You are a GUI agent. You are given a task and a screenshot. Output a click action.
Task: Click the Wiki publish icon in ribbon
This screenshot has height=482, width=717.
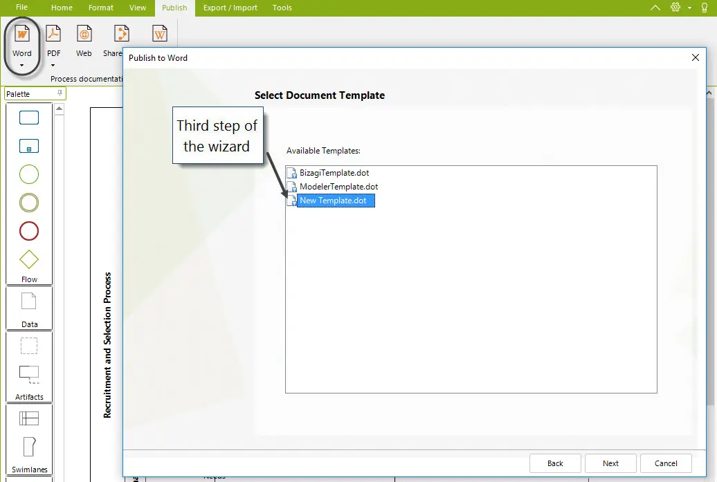pos(160,35)
